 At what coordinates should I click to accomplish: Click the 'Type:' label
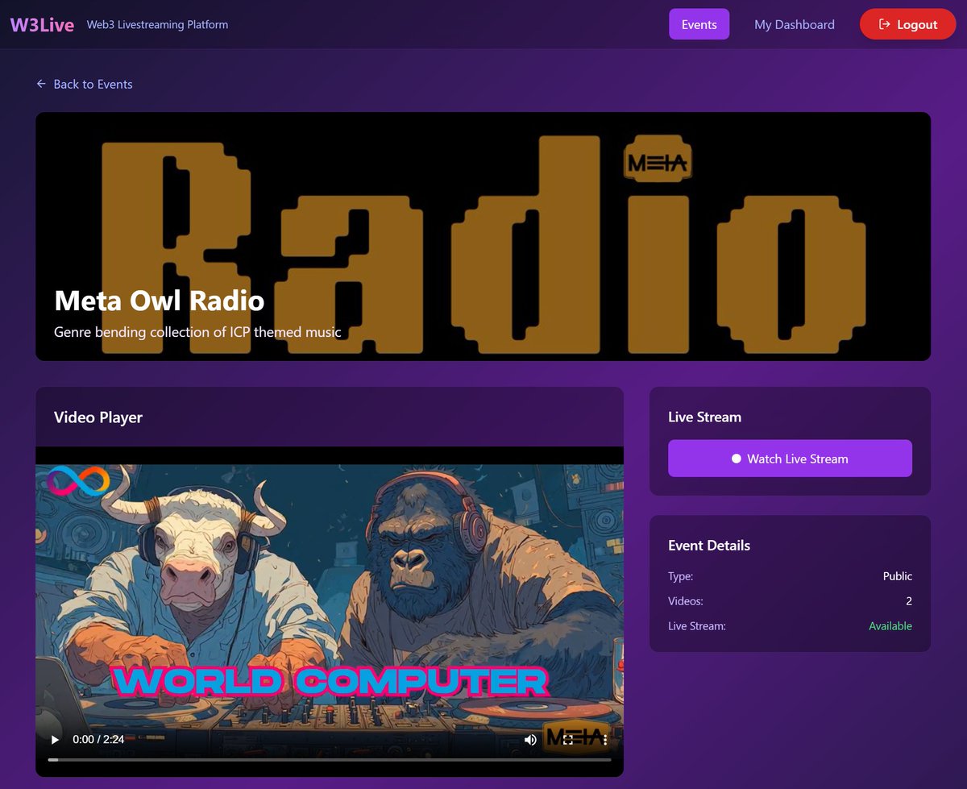[x=680, y=576]
